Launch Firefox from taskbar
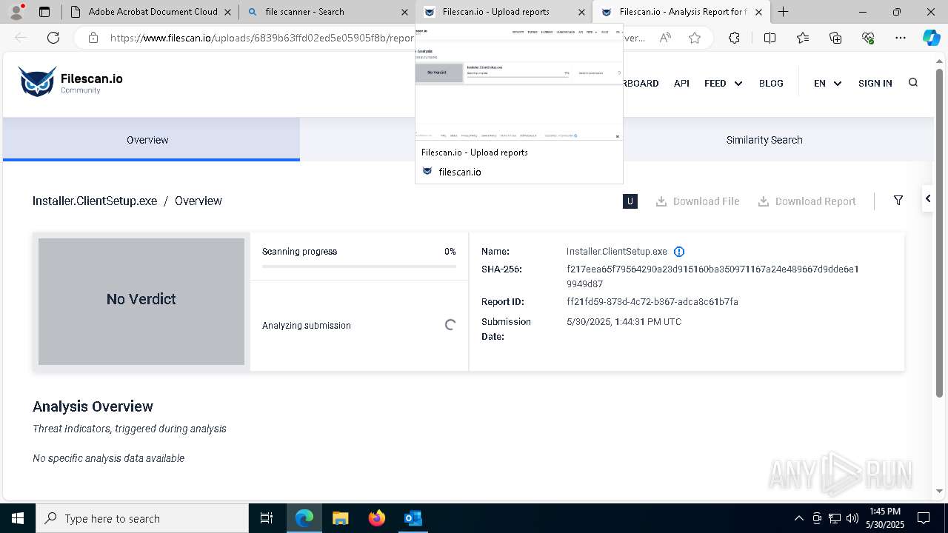 [x=377, y=518]
